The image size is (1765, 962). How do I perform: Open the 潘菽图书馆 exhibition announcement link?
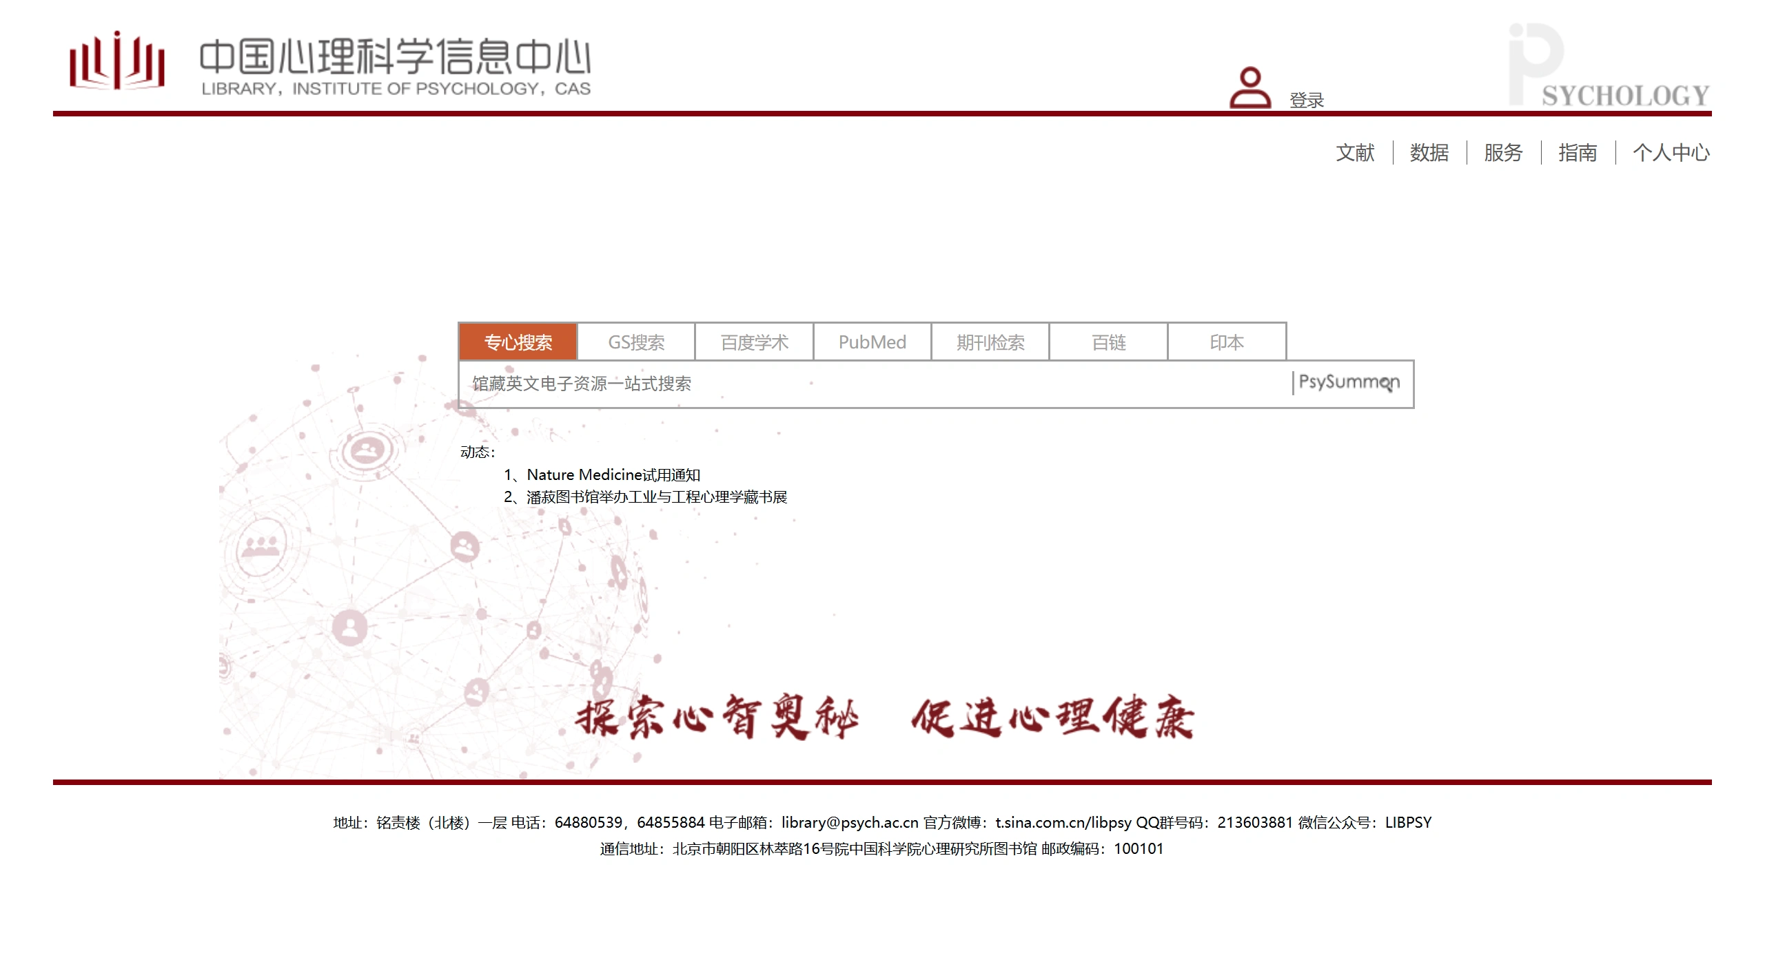coord(656,496)
